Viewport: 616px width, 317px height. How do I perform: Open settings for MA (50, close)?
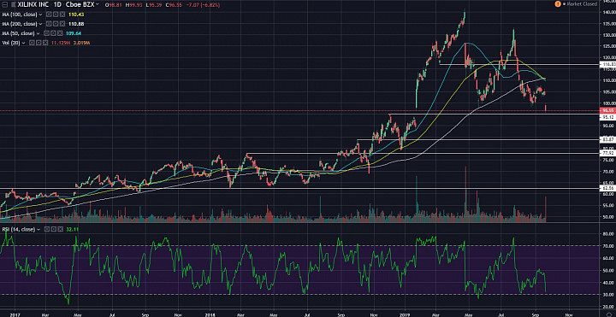click(53, 33)
